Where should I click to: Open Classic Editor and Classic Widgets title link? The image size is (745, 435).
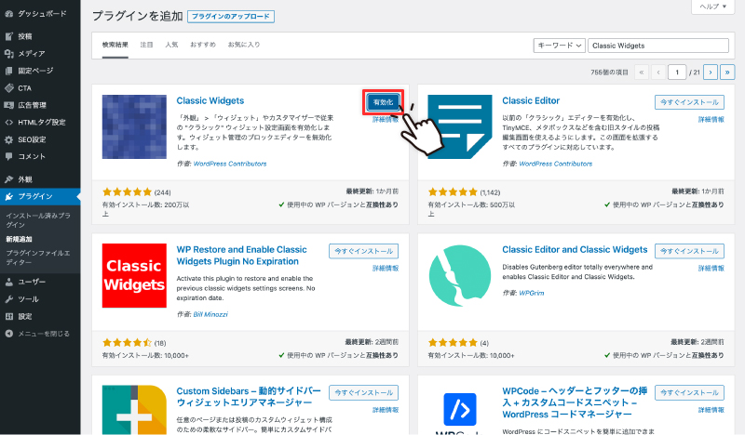(575, 249)
